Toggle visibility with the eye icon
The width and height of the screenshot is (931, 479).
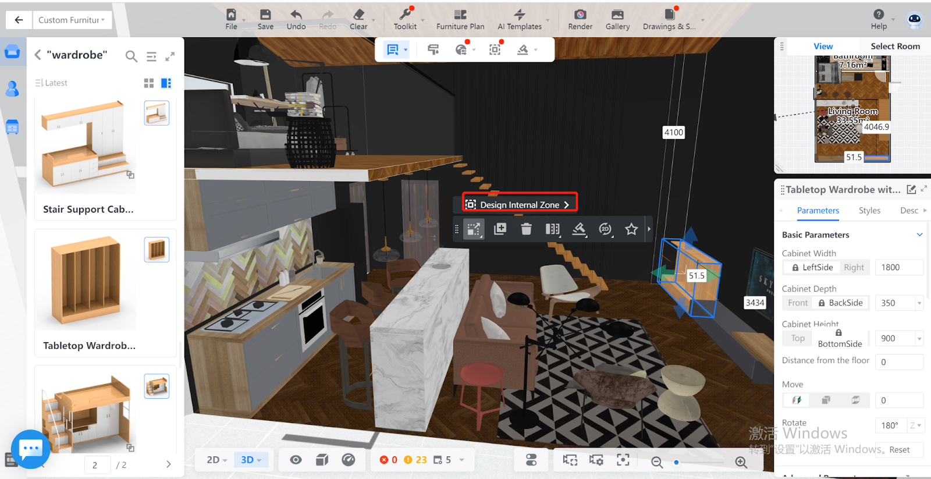pyautogui.click(x=296, y=460)
